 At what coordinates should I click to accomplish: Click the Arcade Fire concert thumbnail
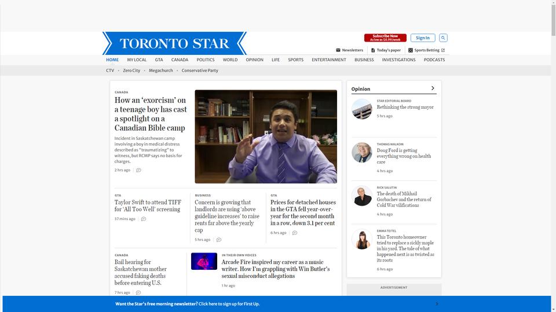(204, 261)
